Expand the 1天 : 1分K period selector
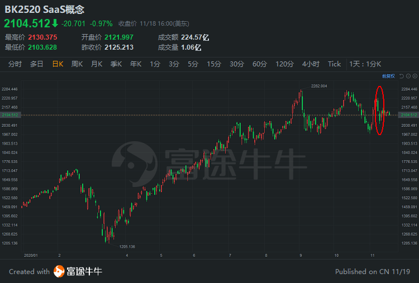The height and width of the screenshot is (283, 419). pos(365,64)
